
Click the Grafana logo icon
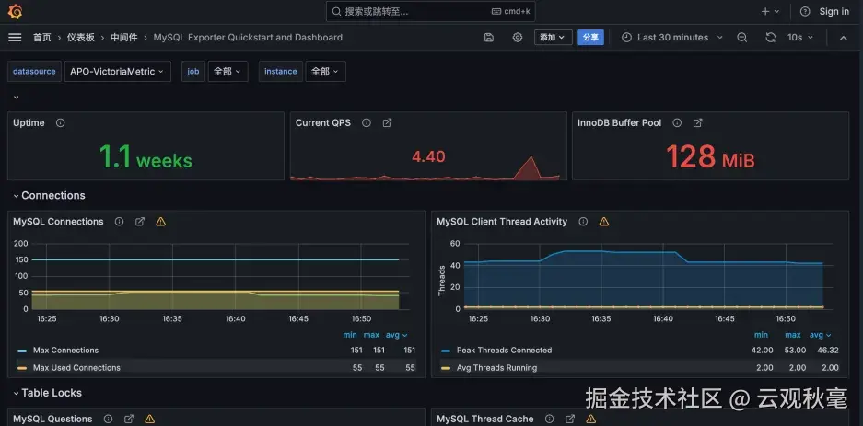click(x=15, y=11)
